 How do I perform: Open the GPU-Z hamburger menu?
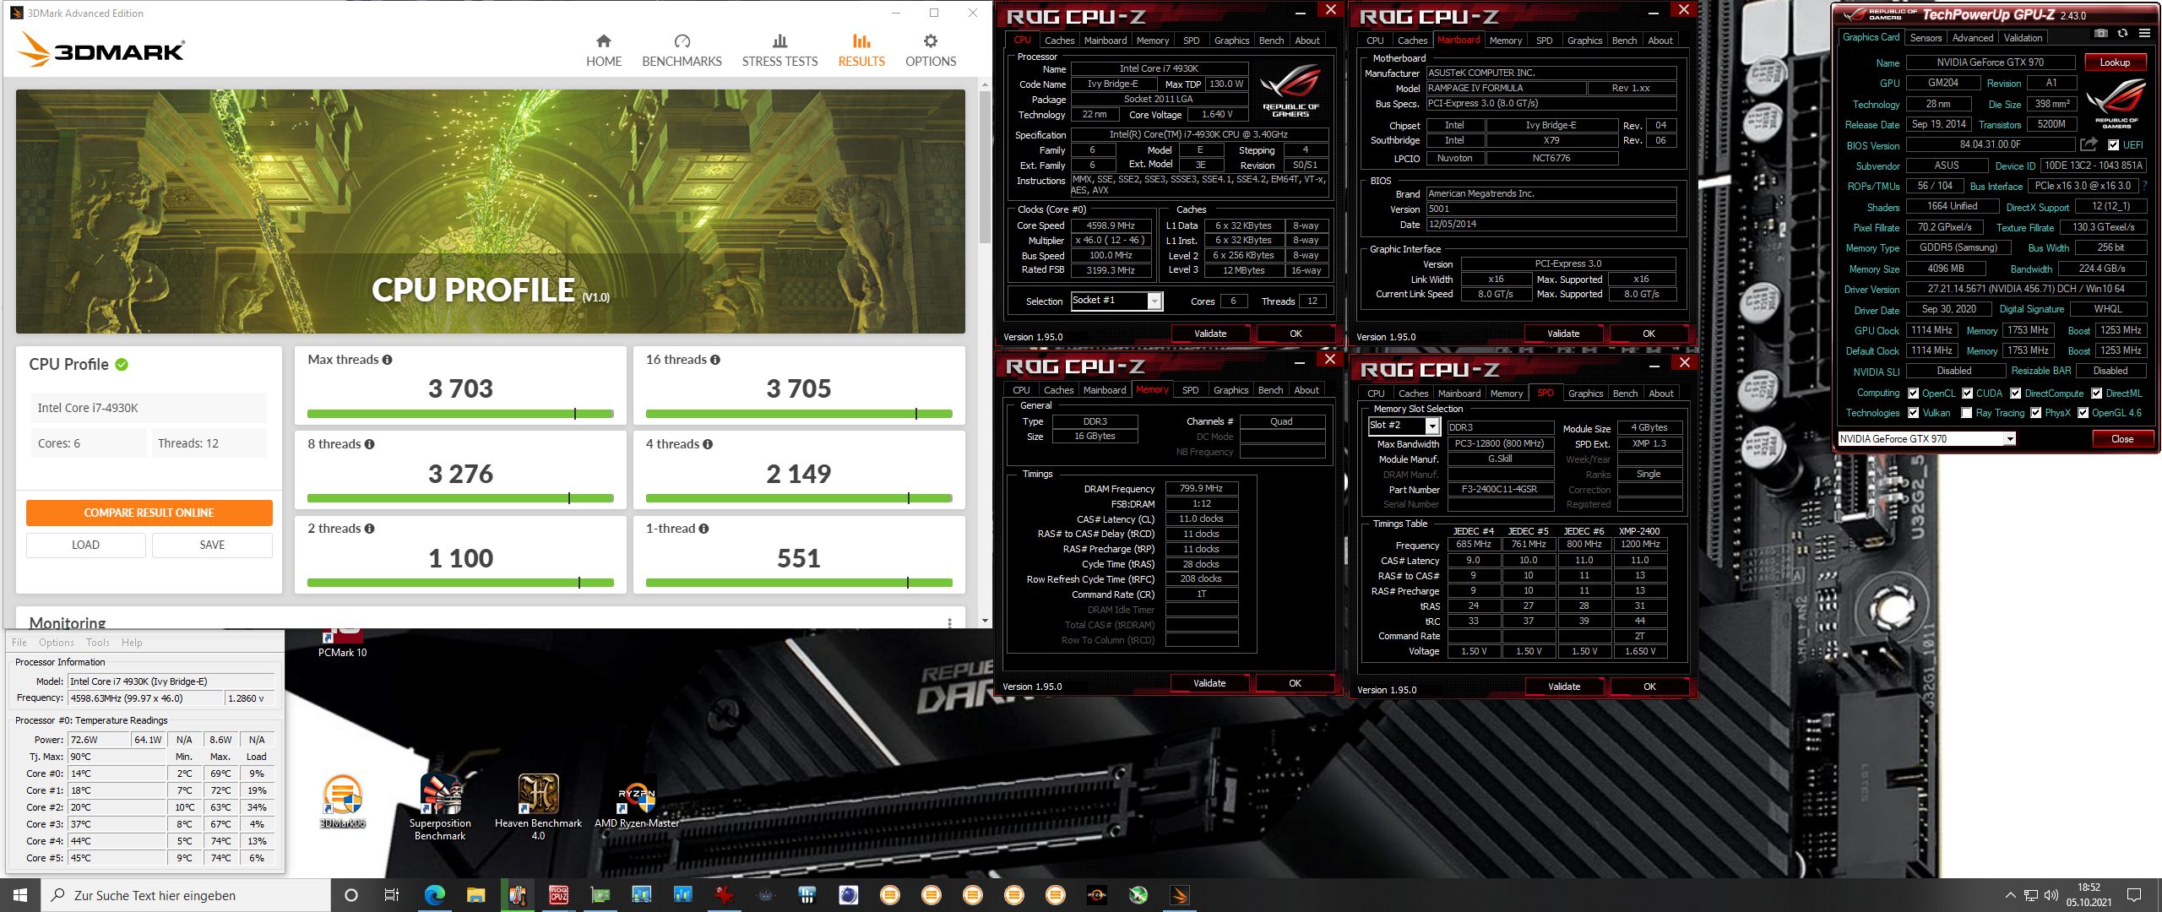pos(2144,34)
